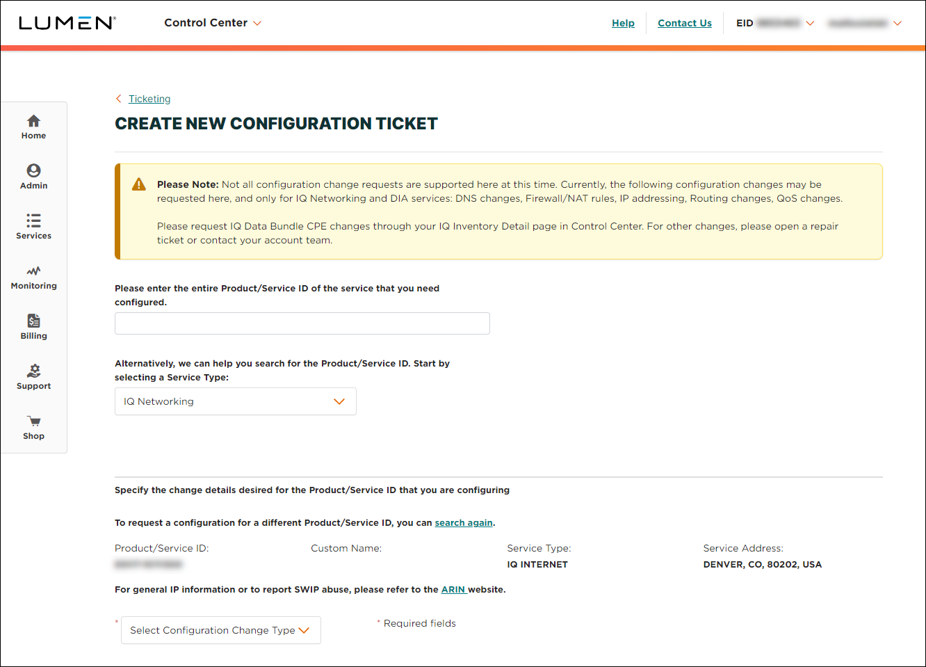Open the IQ Networking service type dropdown
The width and height of the screenshot is (926, 667).
(236, 401)
